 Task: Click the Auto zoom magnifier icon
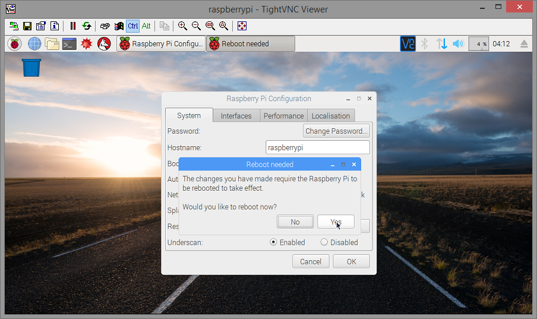(223, 26)
